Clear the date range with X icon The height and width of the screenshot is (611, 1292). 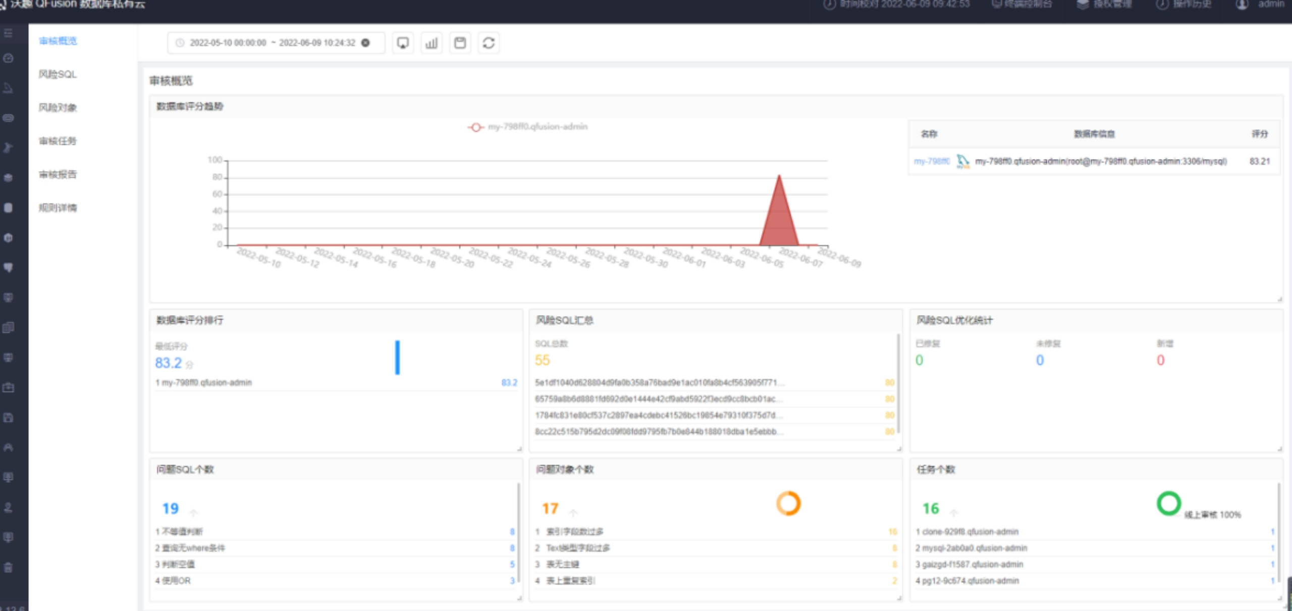[x=365, y=43]
